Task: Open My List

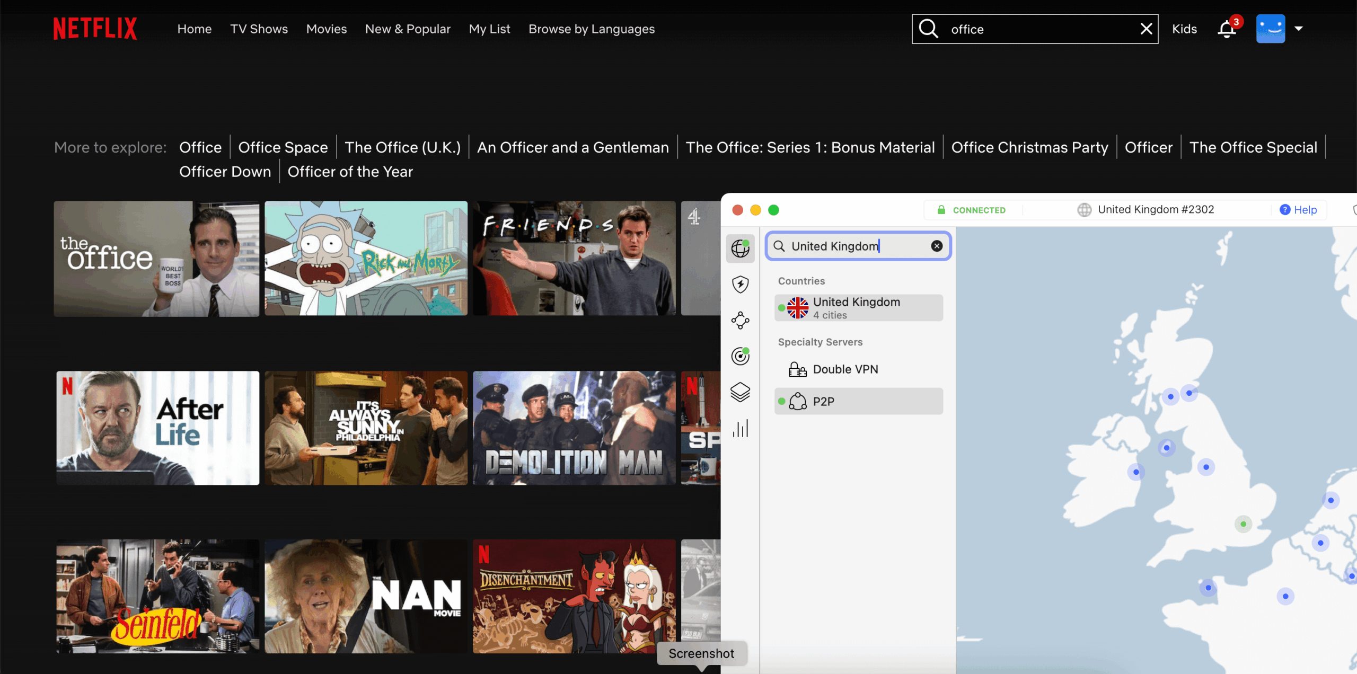Action: (489, 29)
